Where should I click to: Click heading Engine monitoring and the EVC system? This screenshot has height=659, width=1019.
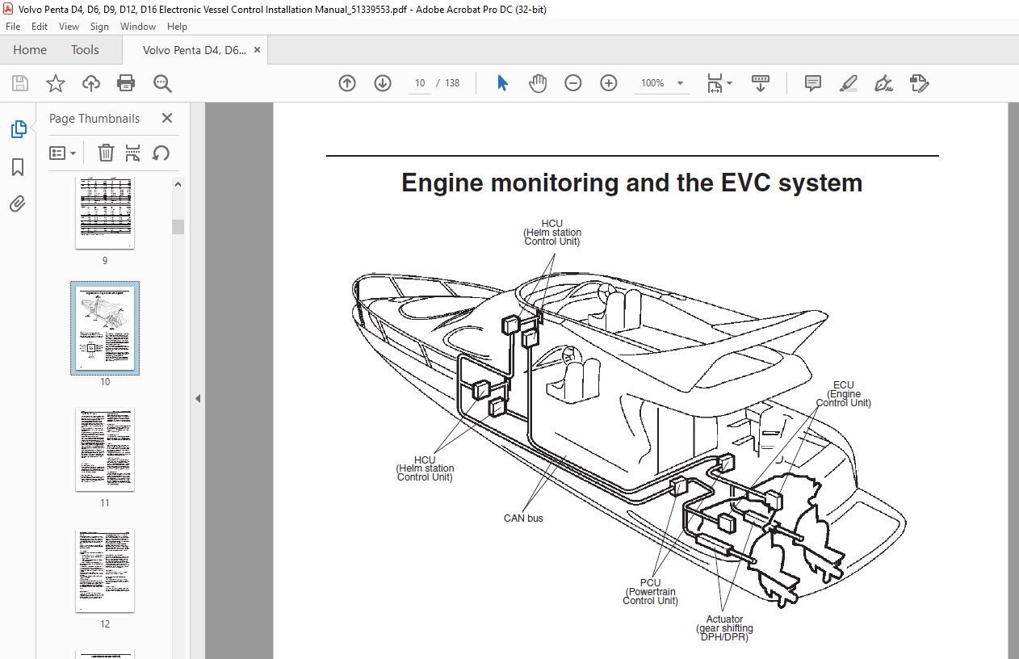pos(631,183)
